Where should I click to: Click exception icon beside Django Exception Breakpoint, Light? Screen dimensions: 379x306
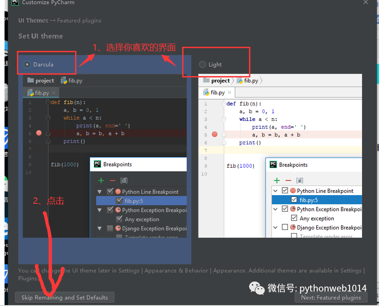[x=293, y=227]
